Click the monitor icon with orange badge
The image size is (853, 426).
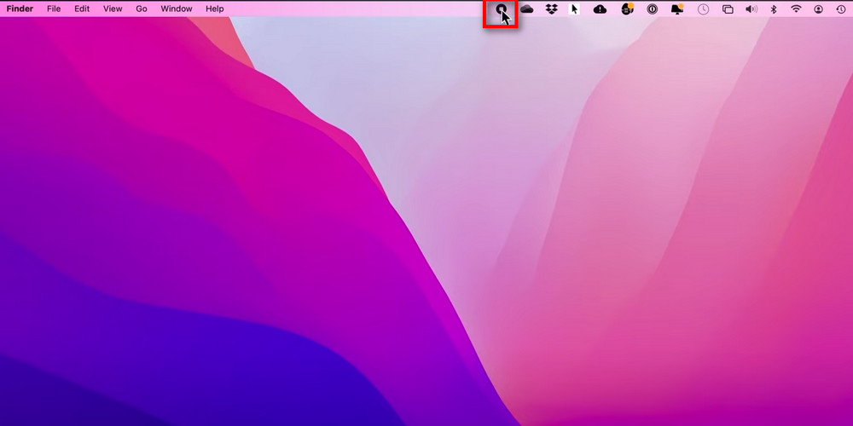point(678,9)
